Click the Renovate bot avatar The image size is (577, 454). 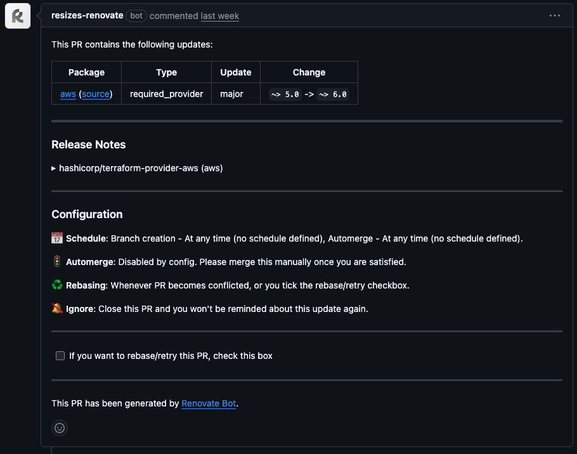(x=16, y=15)
